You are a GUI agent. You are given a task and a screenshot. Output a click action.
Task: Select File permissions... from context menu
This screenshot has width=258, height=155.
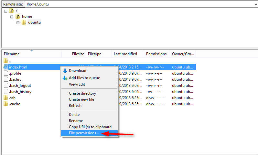84,133
